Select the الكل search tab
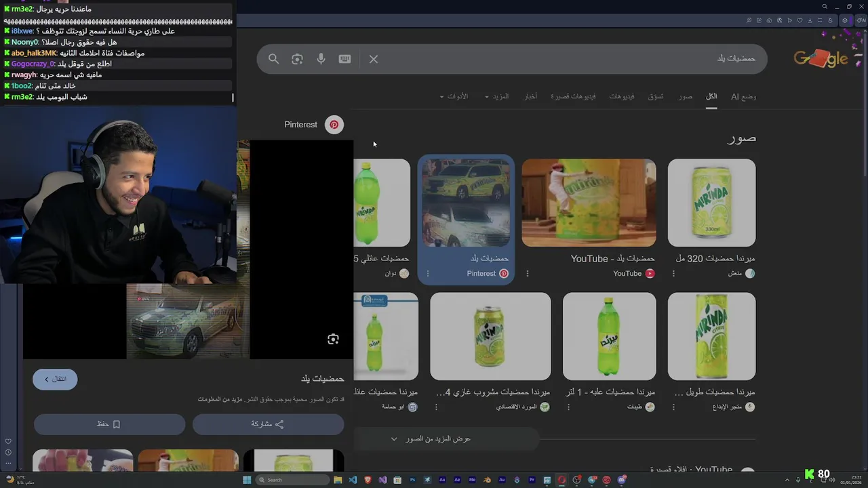 711,97
